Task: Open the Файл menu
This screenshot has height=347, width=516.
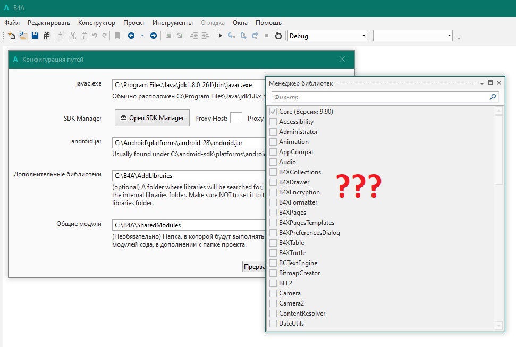Action: [12, 23]
